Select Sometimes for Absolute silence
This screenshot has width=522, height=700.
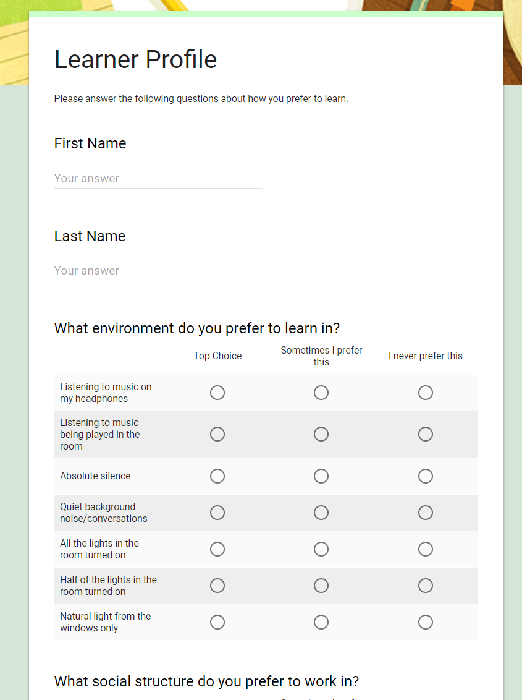click(x=321, y=476)
